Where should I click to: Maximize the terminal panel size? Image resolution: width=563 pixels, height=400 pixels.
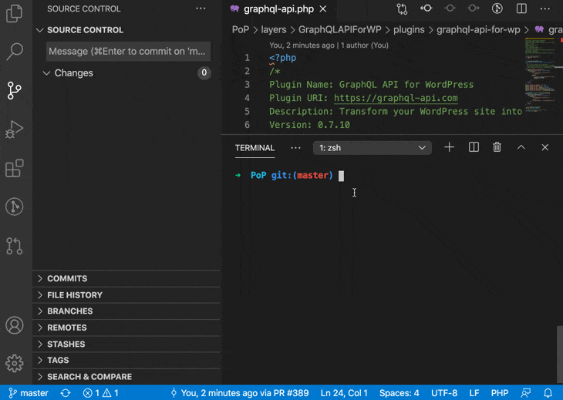521,147
